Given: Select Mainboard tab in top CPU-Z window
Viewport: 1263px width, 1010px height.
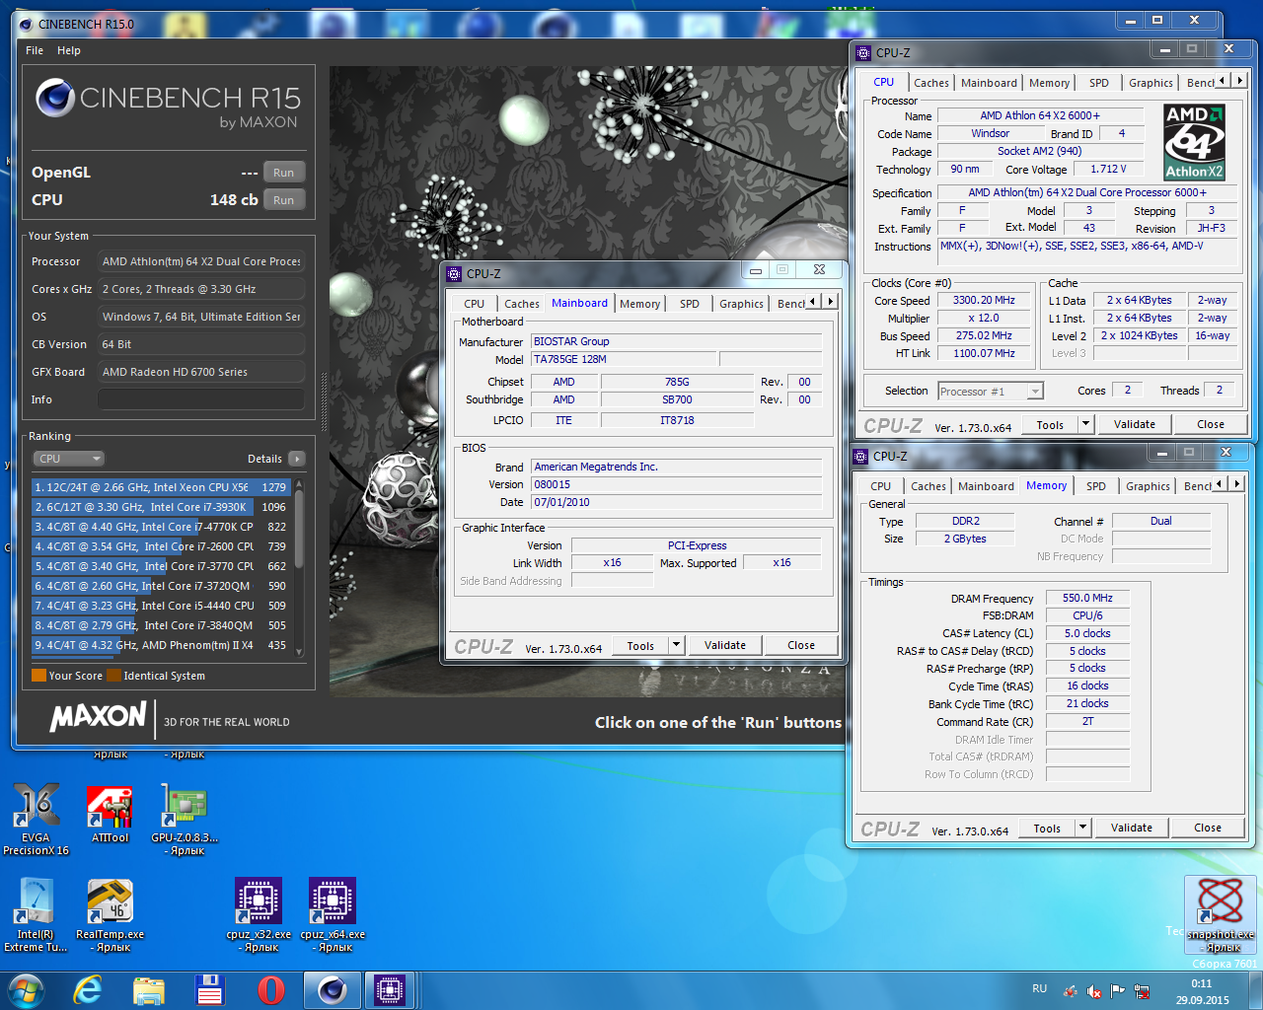Looking at the screenshot, I should point(989,83).
